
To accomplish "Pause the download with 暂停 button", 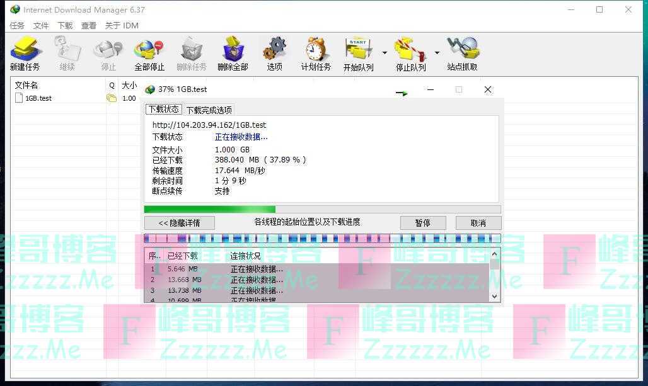I will (x=422, y=223).
